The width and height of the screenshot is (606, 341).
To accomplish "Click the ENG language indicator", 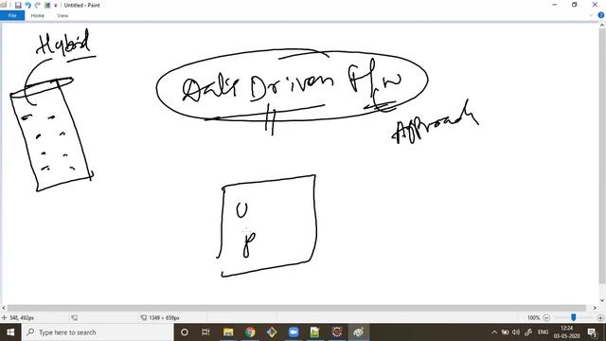I will pyautogui.click(x=543, y=332).
